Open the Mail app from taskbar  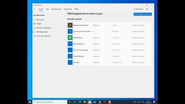tap(95, 102)
